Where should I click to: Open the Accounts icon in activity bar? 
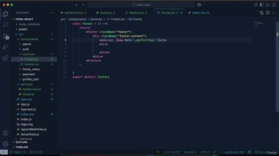tap(5, 133)
